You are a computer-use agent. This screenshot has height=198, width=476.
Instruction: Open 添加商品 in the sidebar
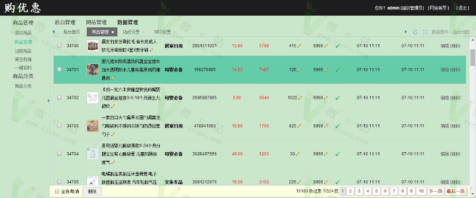tap(23, 33)
